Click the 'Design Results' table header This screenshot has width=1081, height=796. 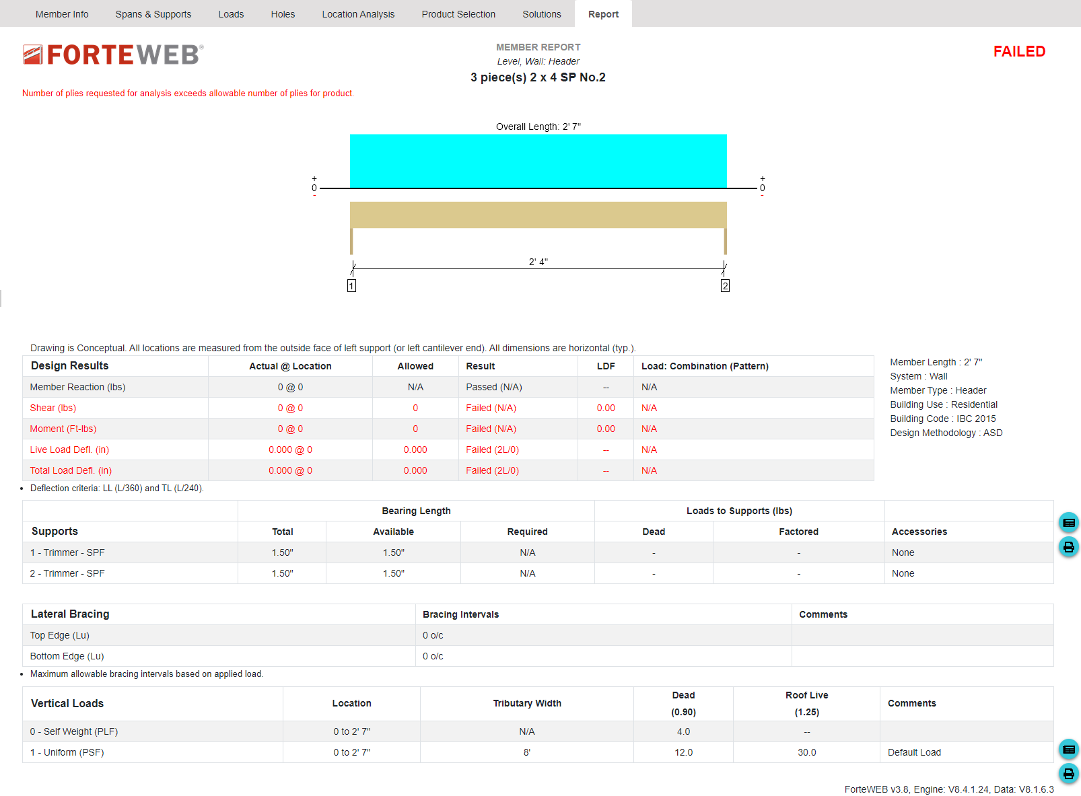click(x=69, y=365)
